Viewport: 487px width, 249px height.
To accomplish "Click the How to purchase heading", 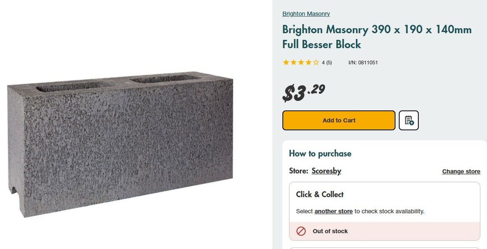I will (x=320, y=153).
